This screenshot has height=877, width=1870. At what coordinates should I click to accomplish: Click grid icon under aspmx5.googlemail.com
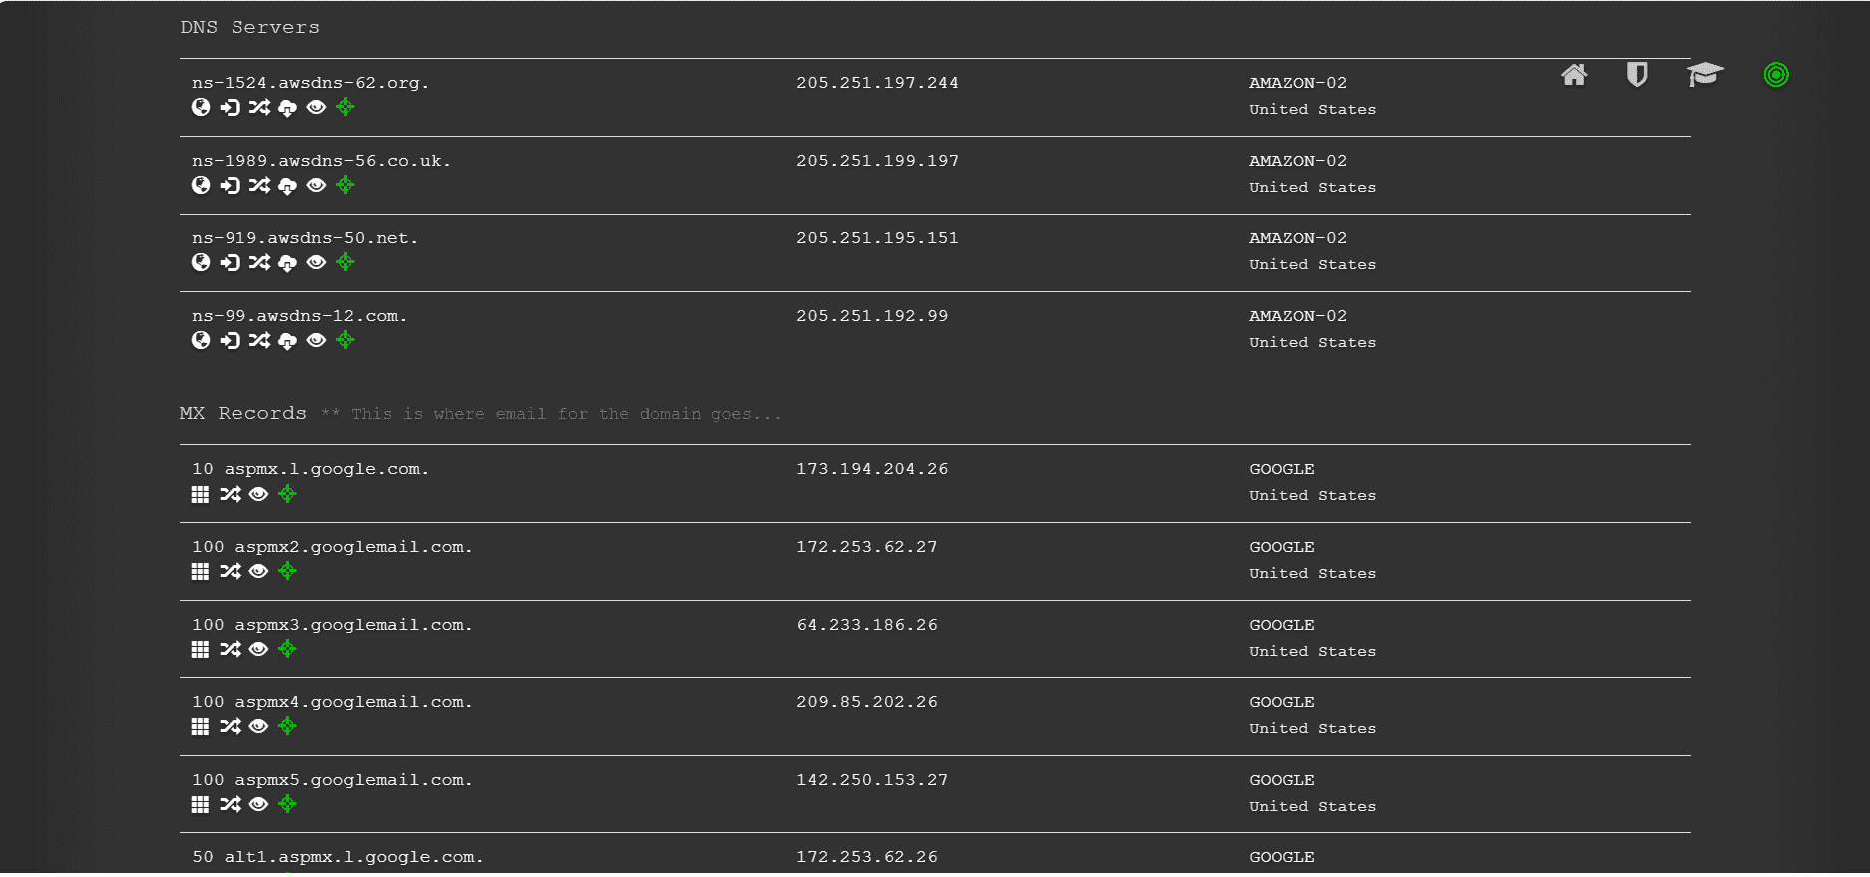[x=200, y=804]
